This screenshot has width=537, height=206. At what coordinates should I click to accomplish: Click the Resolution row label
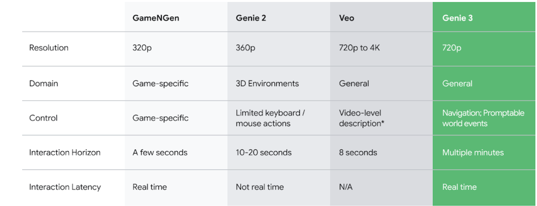(x=49, y=48)
